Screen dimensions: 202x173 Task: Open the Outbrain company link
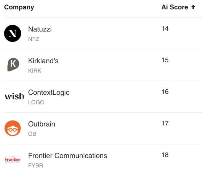pyautogui.click(x=42, y=124)
